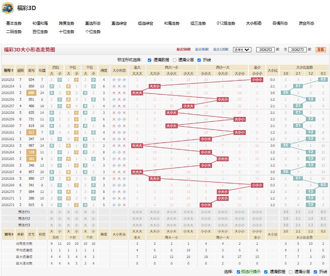Select the 百位走势 menu item
Viewport: 330px width, 276px height.
click(40, 32)
